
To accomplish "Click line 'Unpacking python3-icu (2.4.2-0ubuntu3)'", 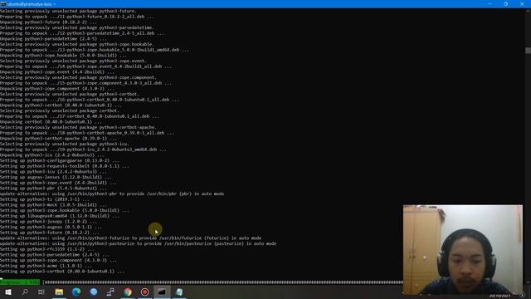I will [52, 155].
